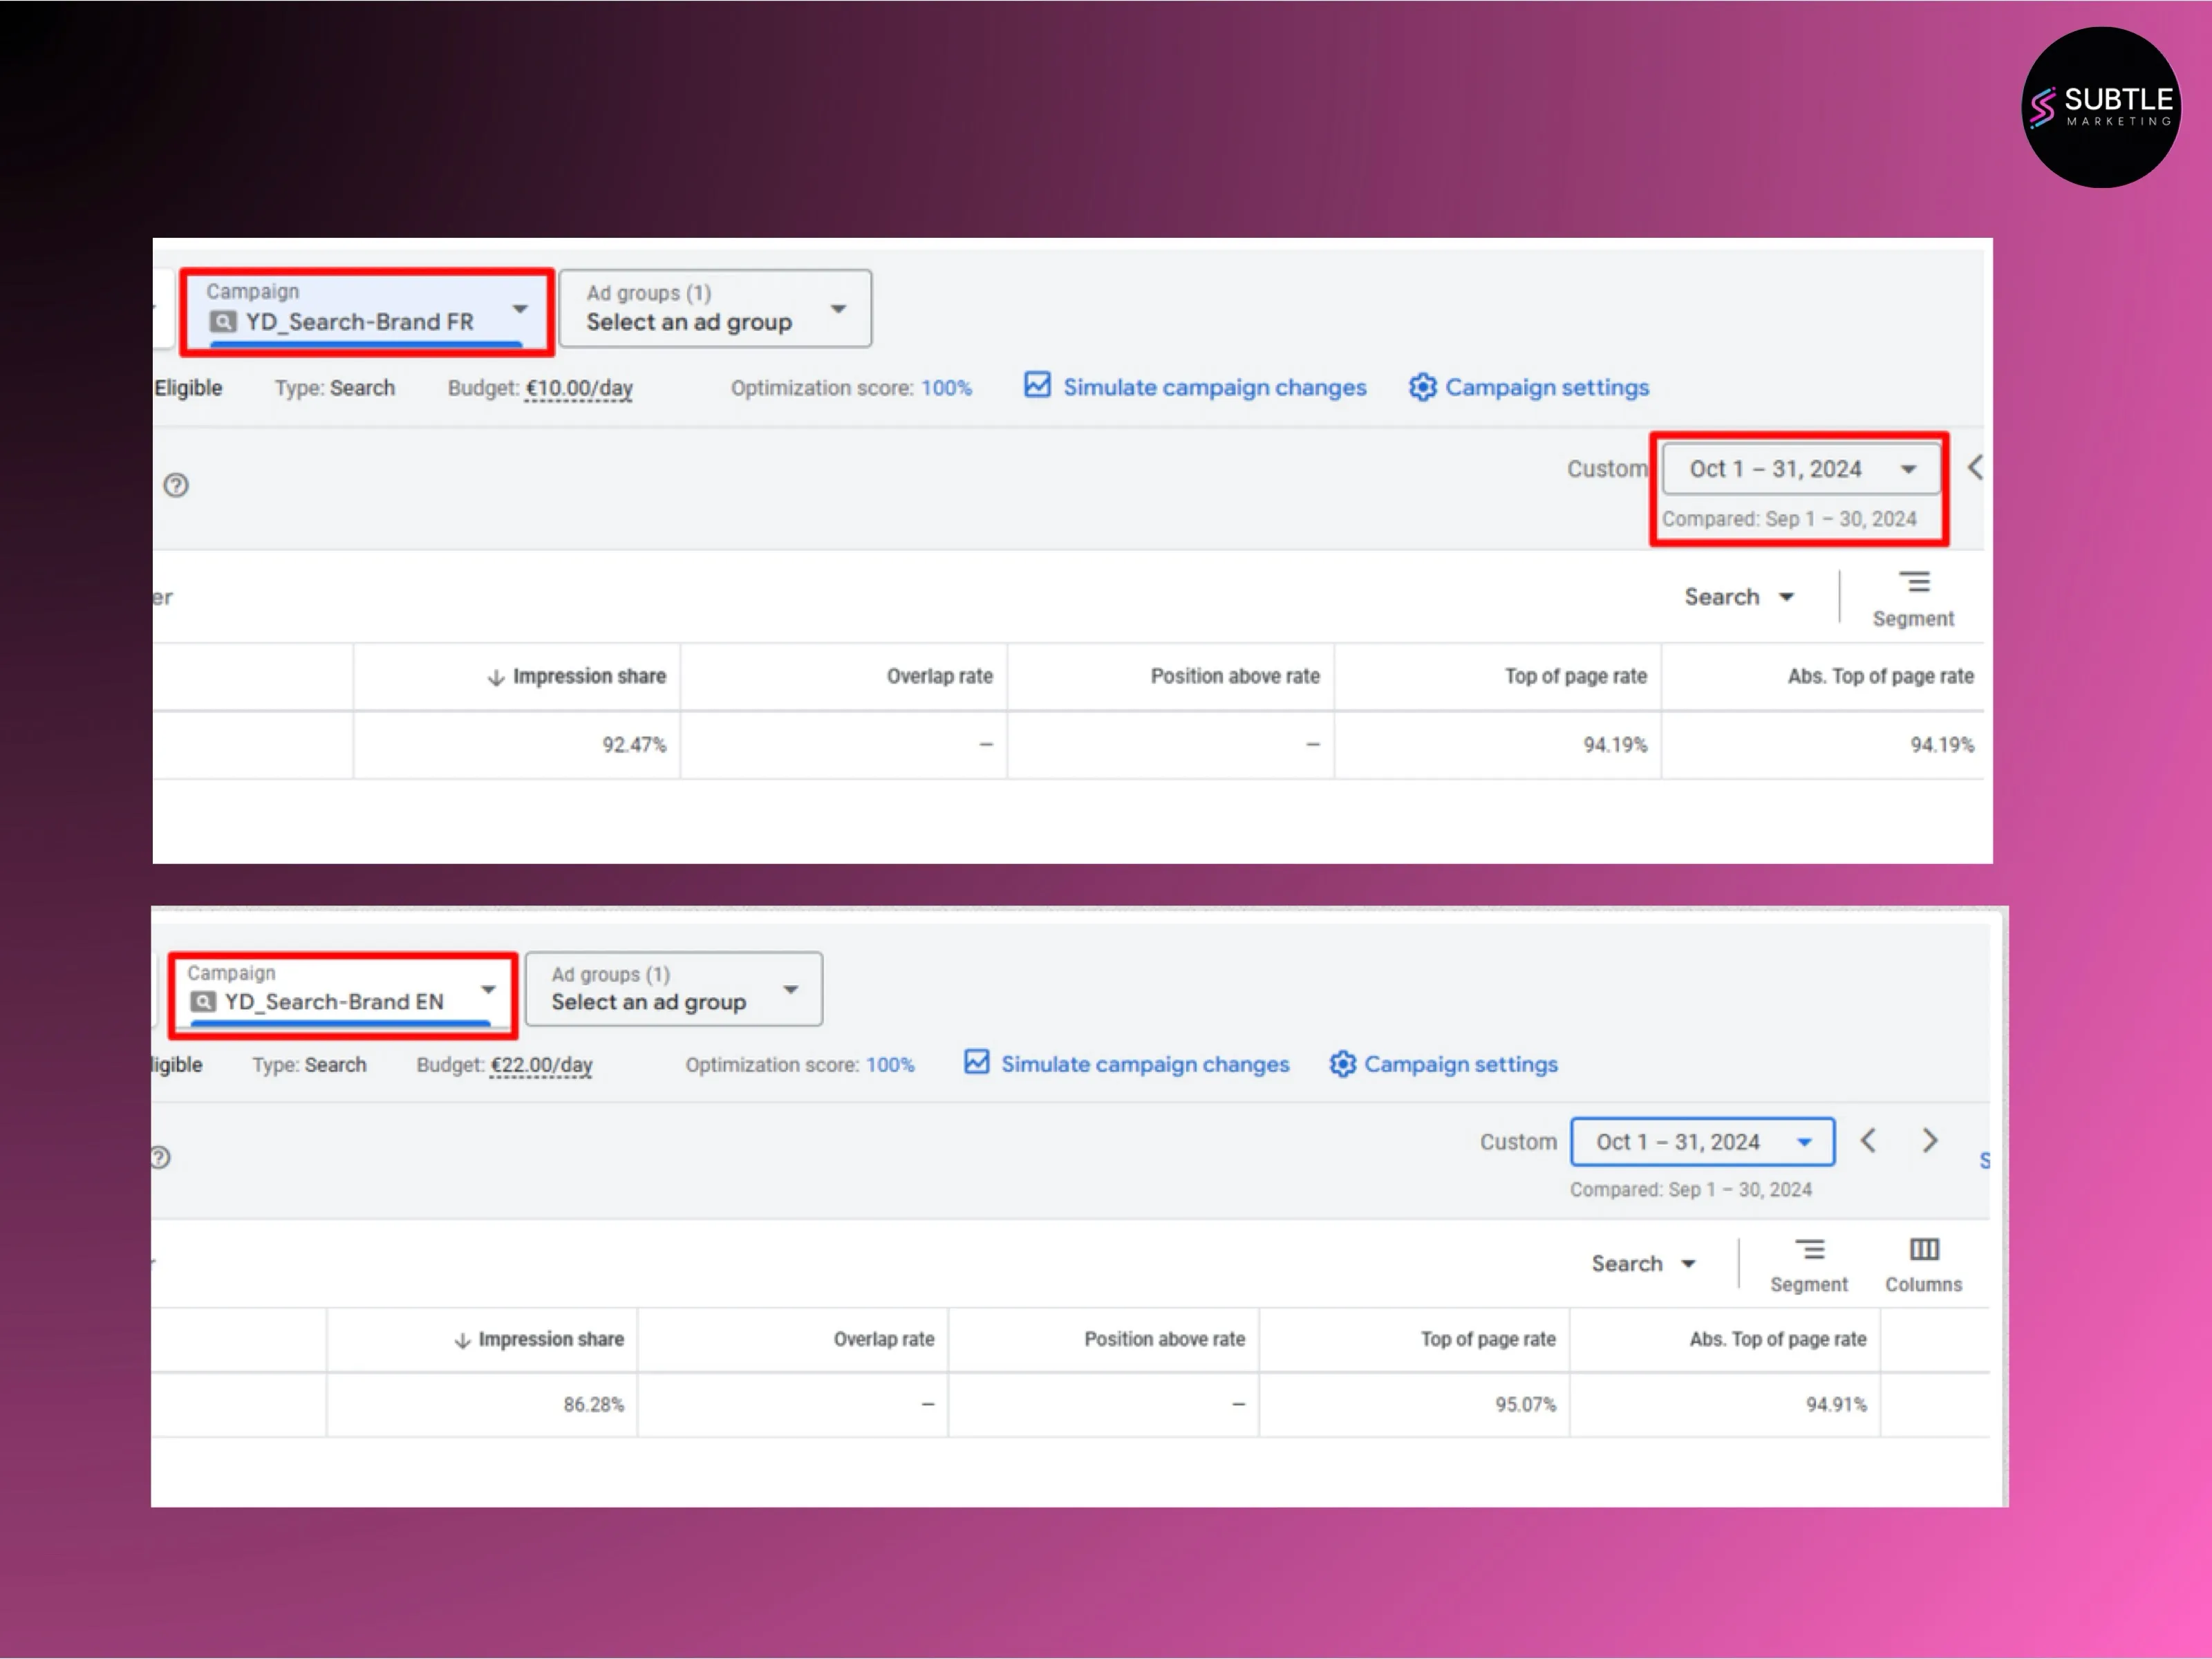Open Campaign settings for the FR campaign
2212x1659 pixels.
click(1547, 387)
